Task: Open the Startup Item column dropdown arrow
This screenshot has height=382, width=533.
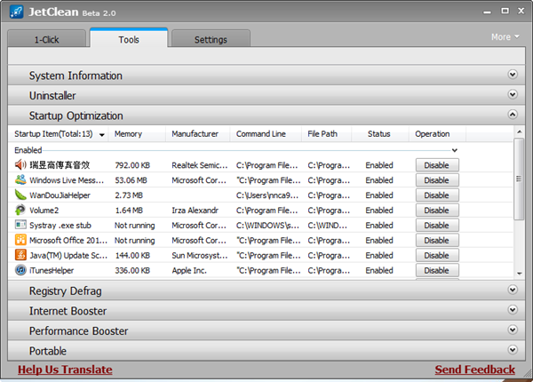Action: (101, 135)
